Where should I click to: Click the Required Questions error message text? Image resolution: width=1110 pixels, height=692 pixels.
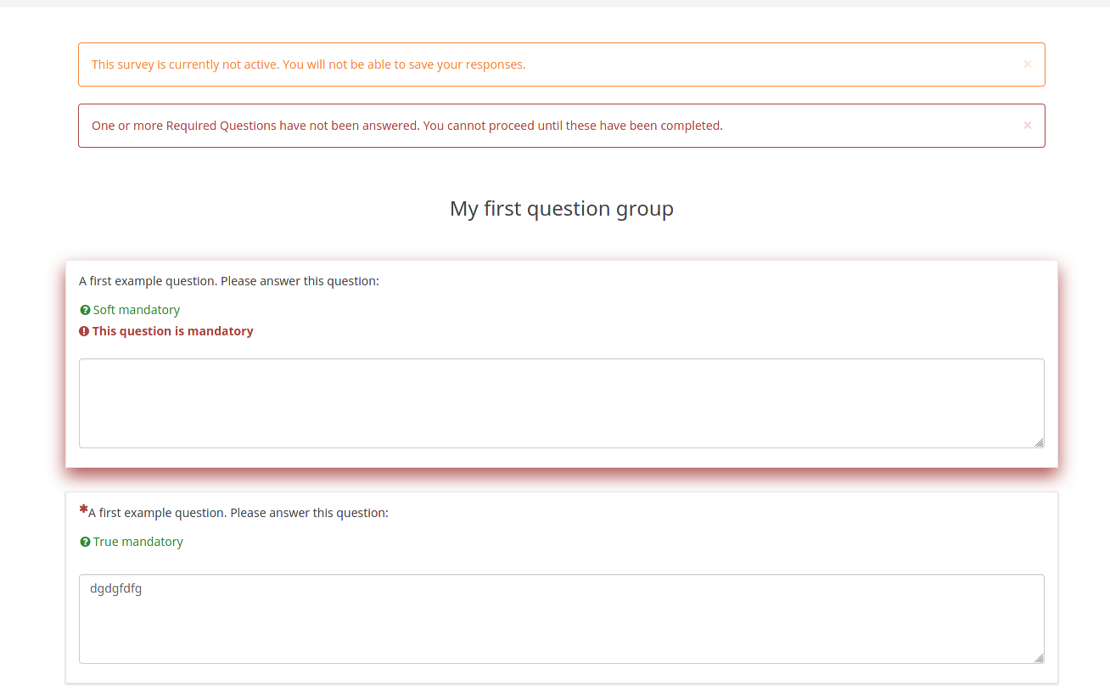pyautogui.click(x=406, y=126)
